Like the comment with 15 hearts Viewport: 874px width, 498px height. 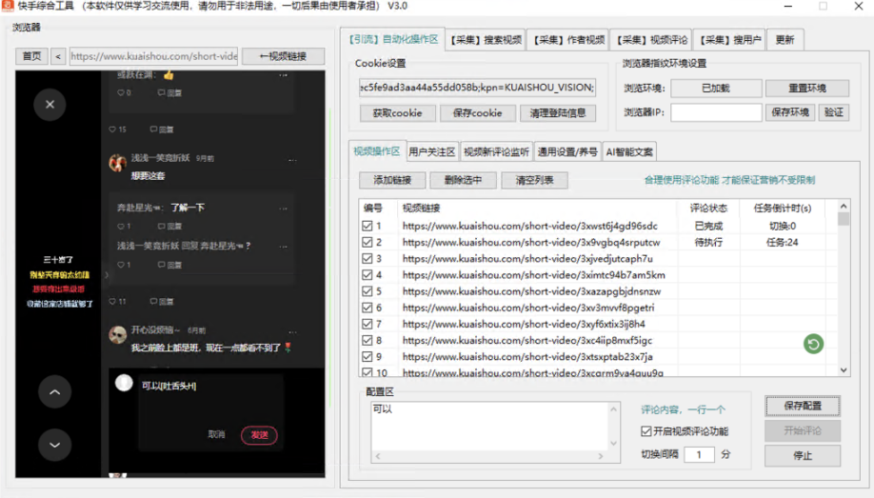pos(112,129)
